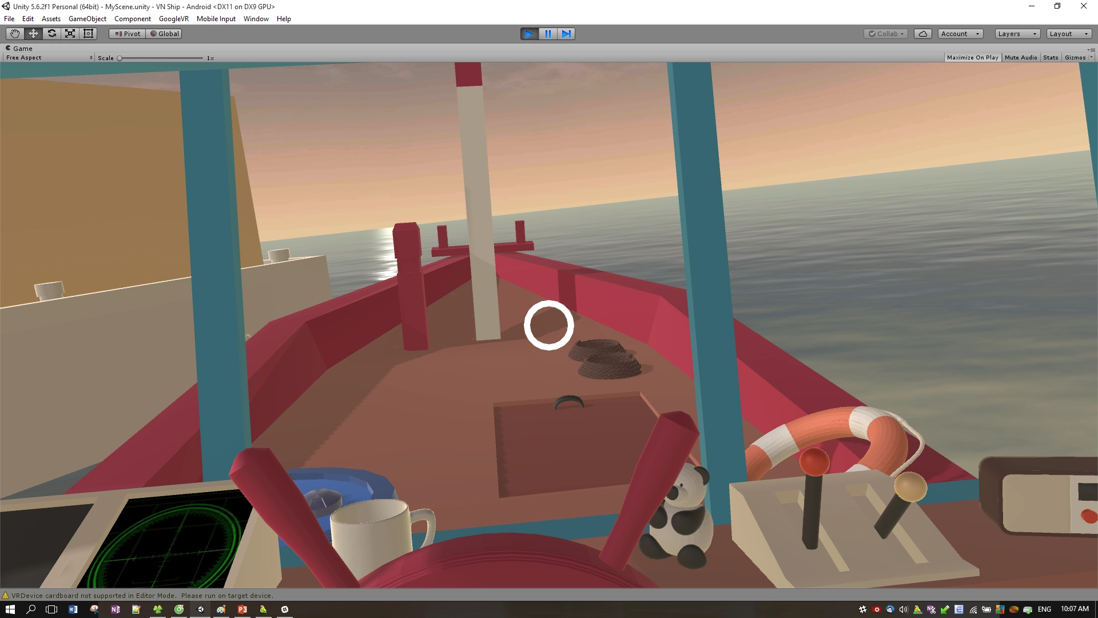This screenshot has width=1098, height=618.
Task: Select the Rotate tool
Action: pyautogui.click(x=51, y=34)
